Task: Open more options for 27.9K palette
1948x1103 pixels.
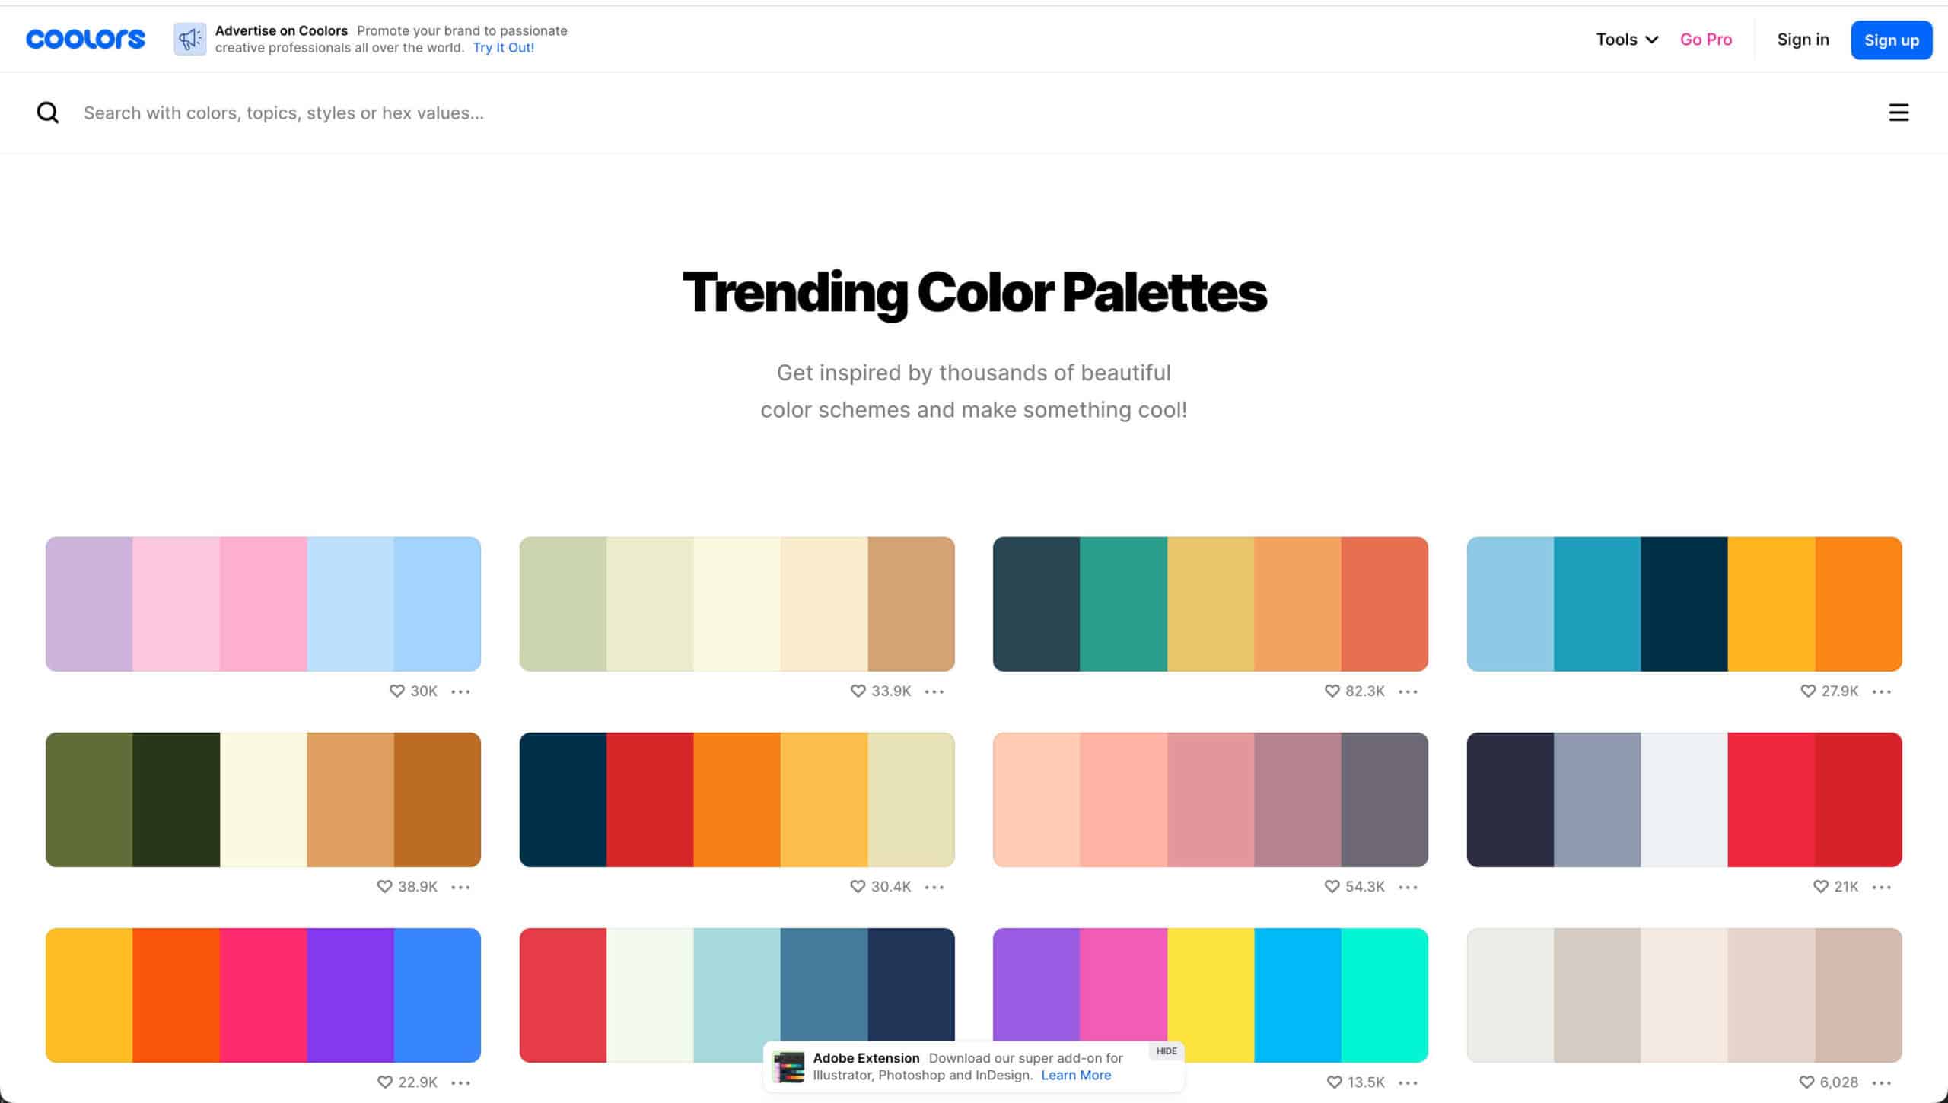Action: (1882, 691)
